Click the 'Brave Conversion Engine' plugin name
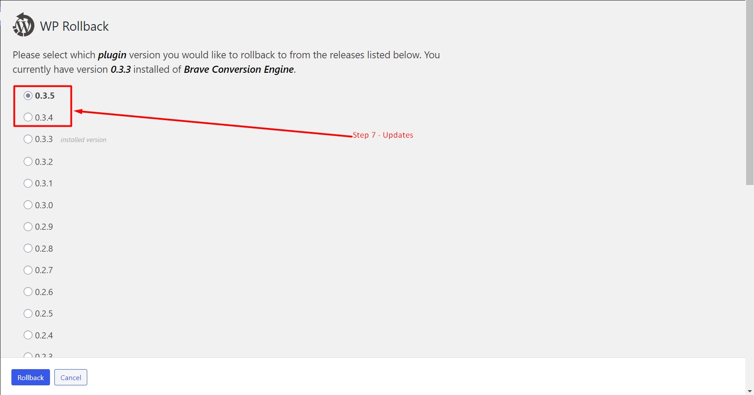 239,69
